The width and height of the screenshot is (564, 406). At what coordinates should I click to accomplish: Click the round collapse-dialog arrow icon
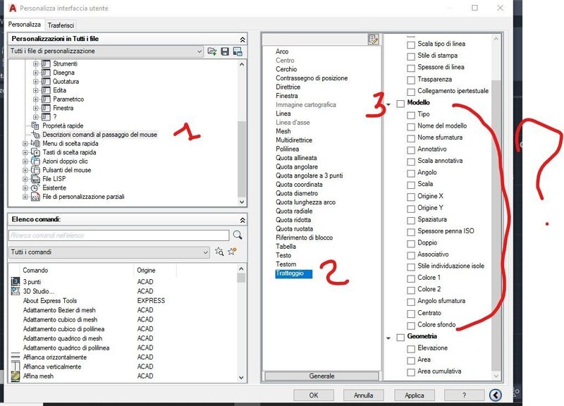click(496, 395)
